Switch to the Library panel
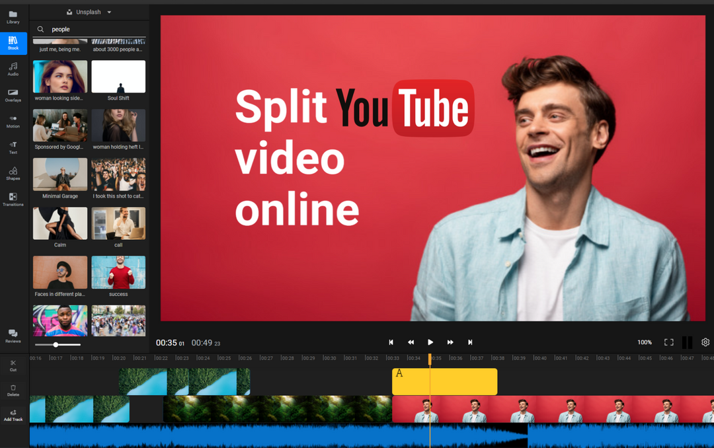This screenshot has width=714, height=448. [13, 18]
